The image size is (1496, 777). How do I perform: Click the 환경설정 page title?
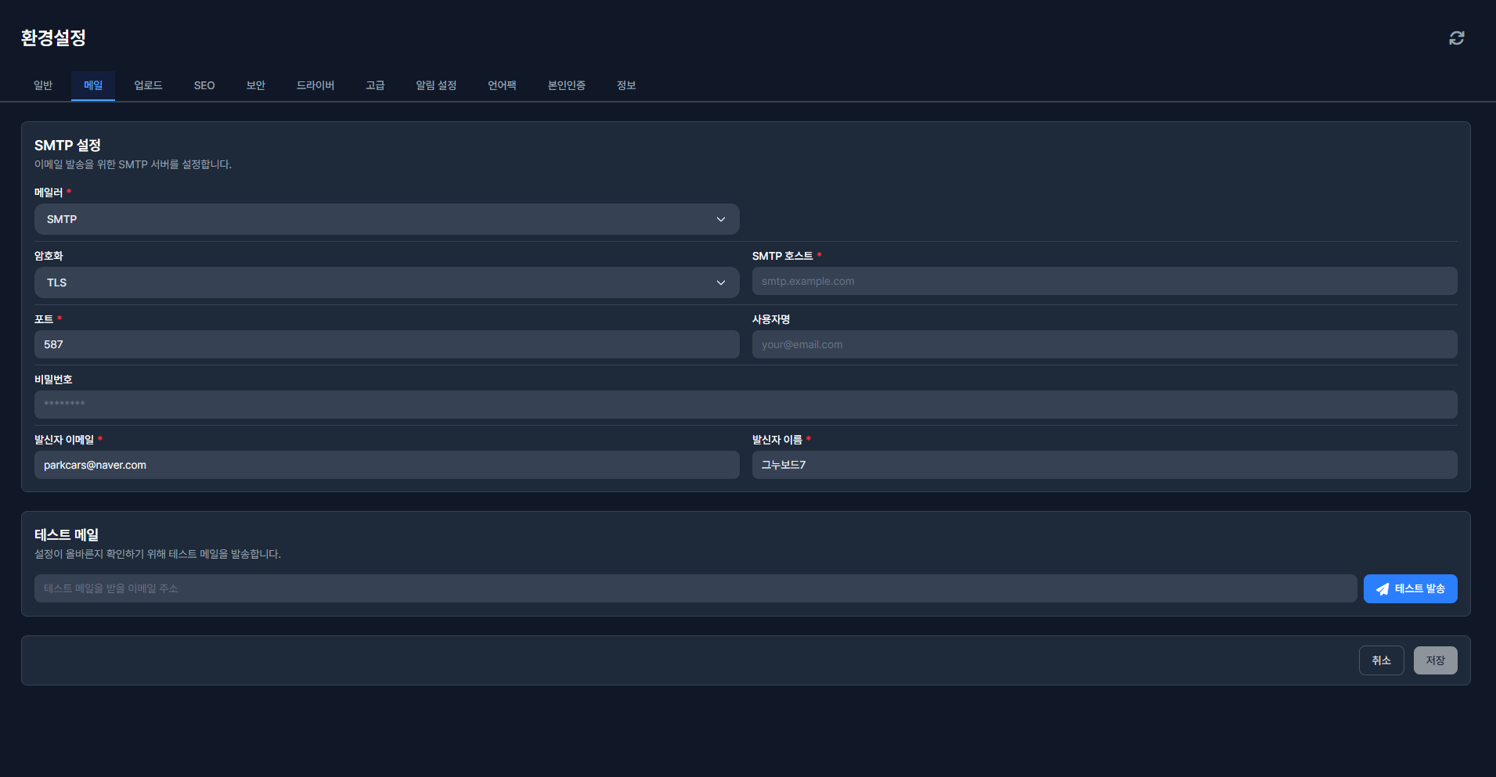[53, 38]
